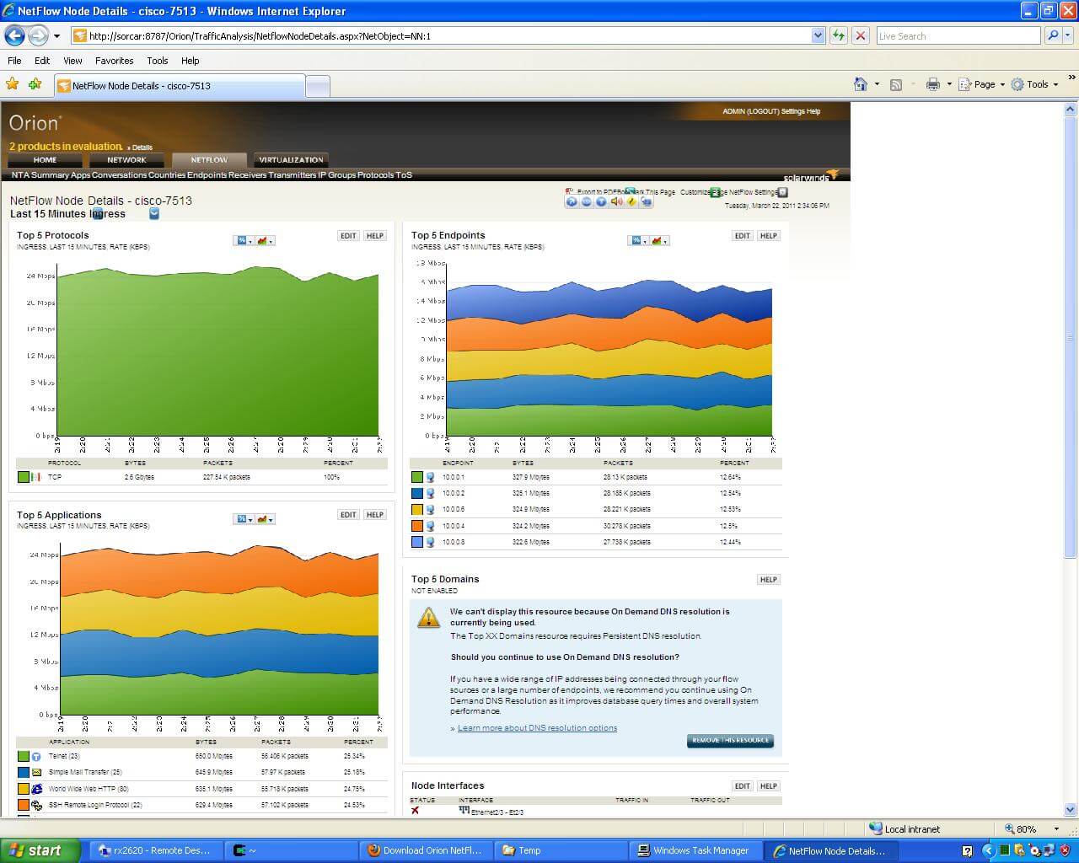1079x863 pixels.
Task: Click the orange swatch for endpoint 10.0.0.4
Action: (x=417, y=526)
